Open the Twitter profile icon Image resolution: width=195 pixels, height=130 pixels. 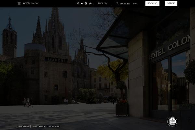(82, 4)
